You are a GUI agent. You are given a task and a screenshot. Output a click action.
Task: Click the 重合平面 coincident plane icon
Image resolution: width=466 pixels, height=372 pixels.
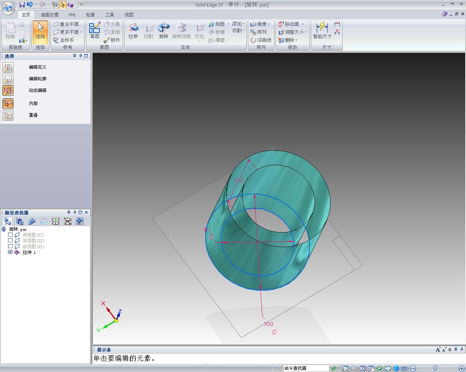click(x=56, y=24)
